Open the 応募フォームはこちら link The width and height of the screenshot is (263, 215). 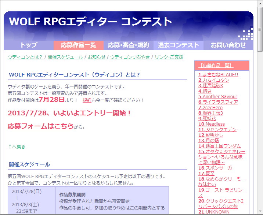pyautogui.click(x=41, y=126)
